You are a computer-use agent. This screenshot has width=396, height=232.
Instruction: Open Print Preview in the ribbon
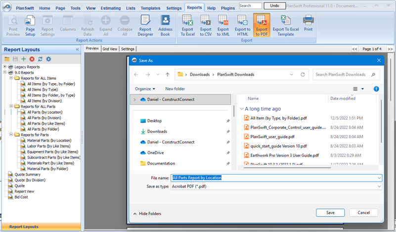click(13, 26)
